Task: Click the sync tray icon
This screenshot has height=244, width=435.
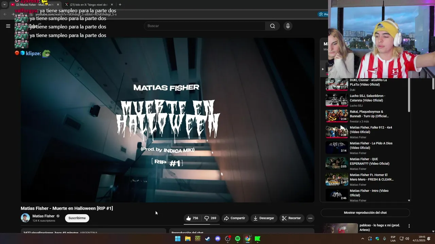Action: [x=370, y=239]
